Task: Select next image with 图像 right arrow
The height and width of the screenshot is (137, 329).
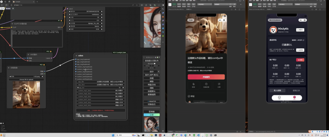Action: tap(43, 77)
